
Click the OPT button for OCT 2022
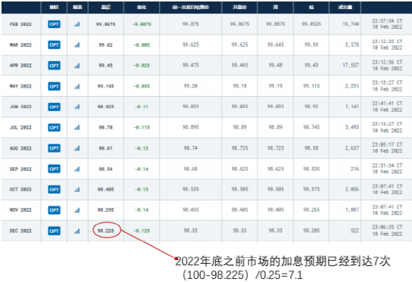pos(54,190)
